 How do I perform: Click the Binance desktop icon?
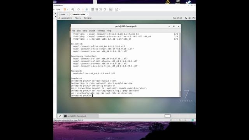pos(168,2)
